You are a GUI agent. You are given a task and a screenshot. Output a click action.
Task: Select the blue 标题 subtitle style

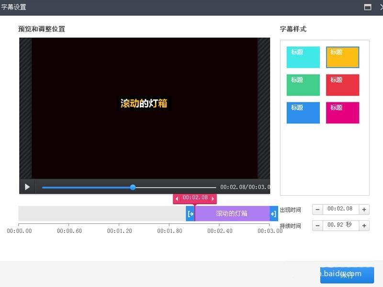303,112
